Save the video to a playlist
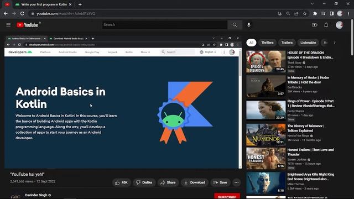Viewport: 354px width, 199px height. (x=220, y=182)
